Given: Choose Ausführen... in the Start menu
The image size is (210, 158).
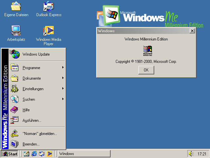Looking at the screenshot, I should [x=32, y=120].
